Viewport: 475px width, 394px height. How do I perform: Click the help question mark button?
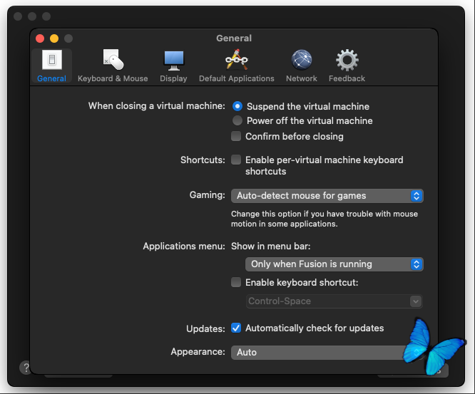coord(26,368)
